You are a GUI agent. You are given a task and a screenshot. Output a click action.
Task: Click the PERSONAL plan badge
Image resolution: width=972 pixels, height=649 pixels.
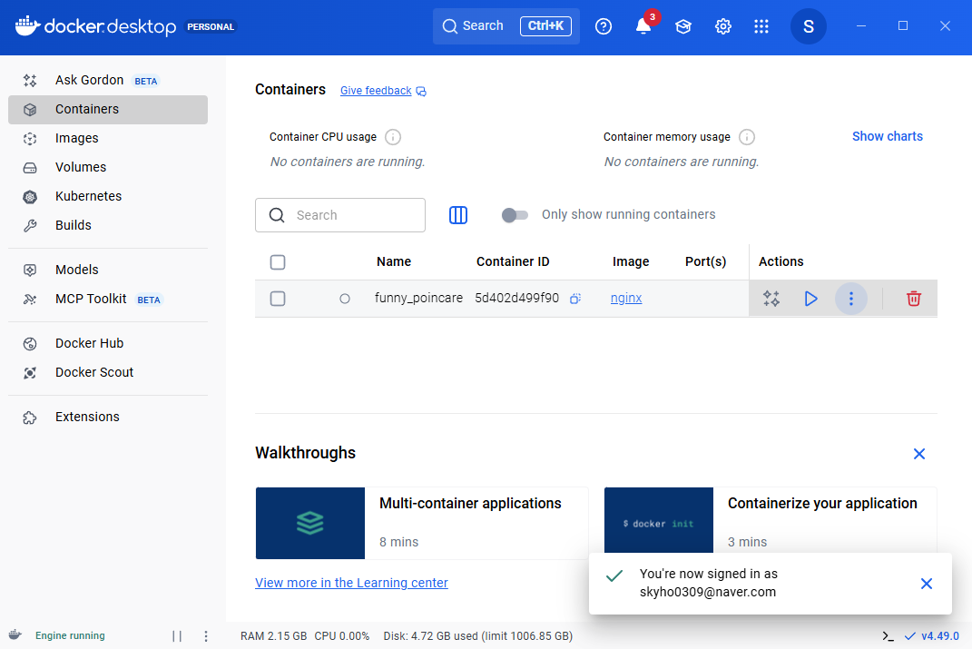(211, 26)
